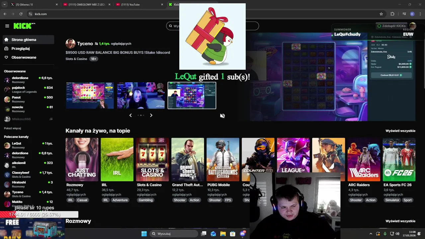Open the hamburger menu next to Kick logo

[7, 26]
